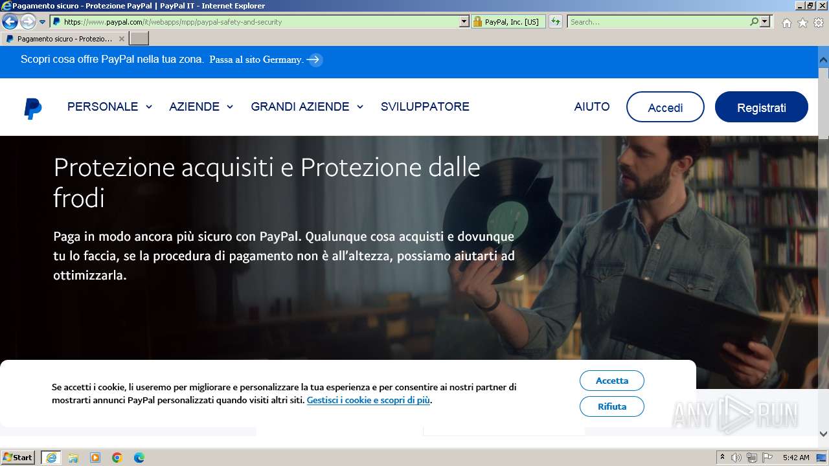829x466 pixels.
Task: Open a new blank tab
Action: (139, 39)
